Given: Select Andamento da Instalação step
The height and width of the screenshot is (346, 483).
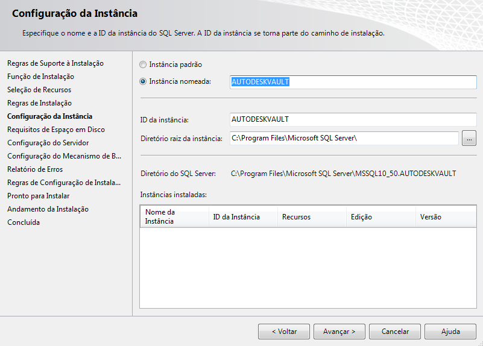Looking at the screenshot, I should click(x=48, y=209).
